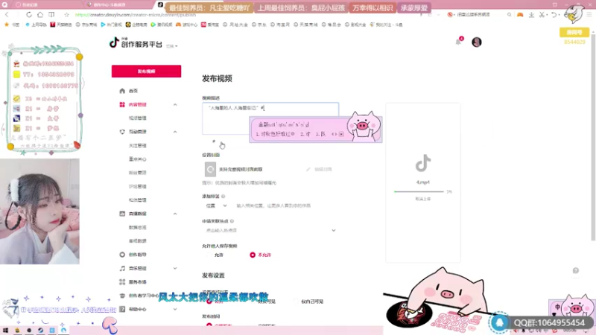Viewport: 596px width, 335px height.
Task: Click the browser address bar URL
Action: tap(136, 15)
